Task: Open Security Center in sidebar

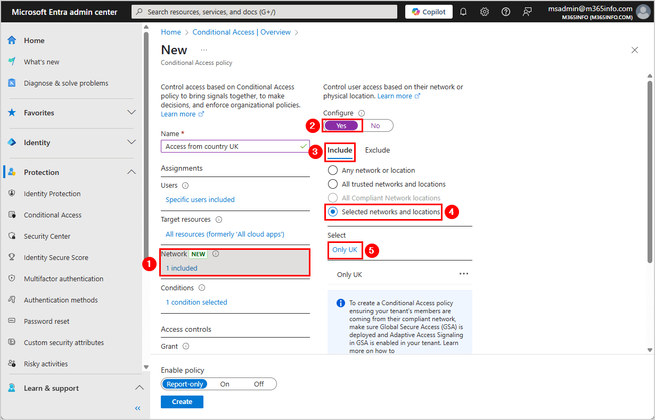Action: [47, 236]
